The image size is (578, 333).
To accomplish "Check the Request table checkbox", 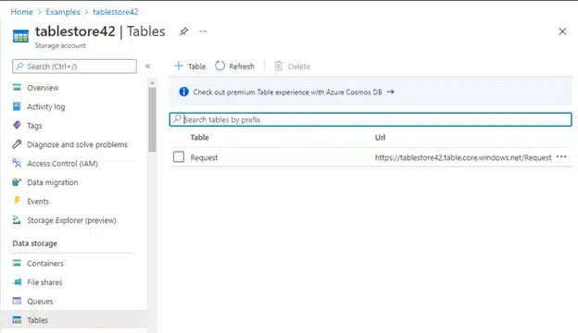I will (x=179, y=157).
